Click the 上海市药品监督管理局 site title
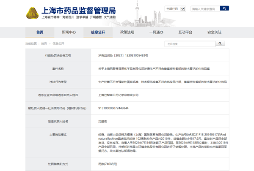The image size is (254, 171). point(79,11)
